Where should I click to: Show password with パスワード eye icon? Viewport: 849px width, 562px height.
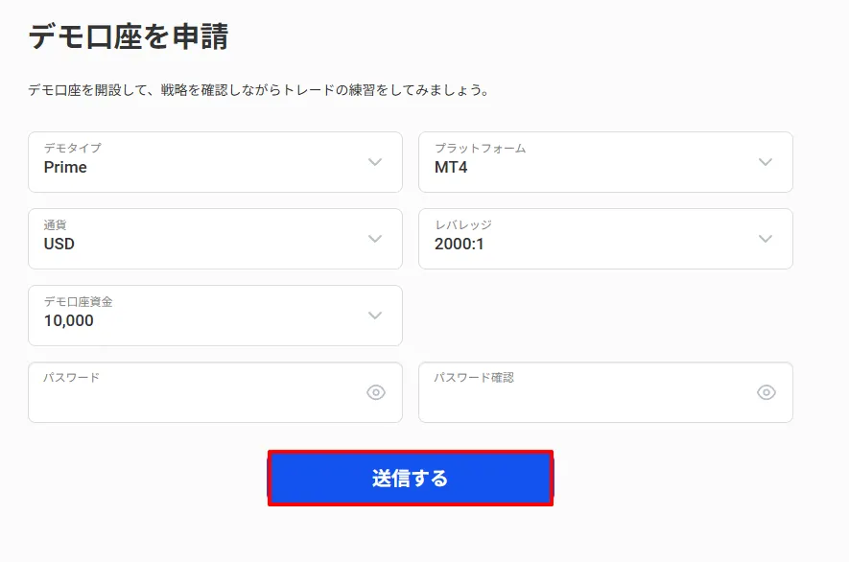coord(376,392)
